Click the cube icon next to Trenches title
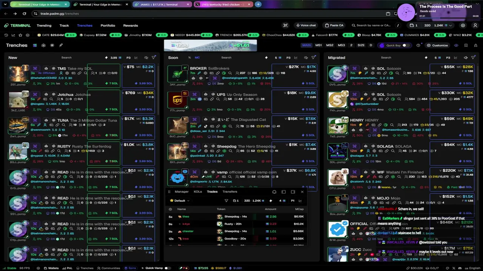The height and width of the screenshot is (271, 483). coord(43,46)
